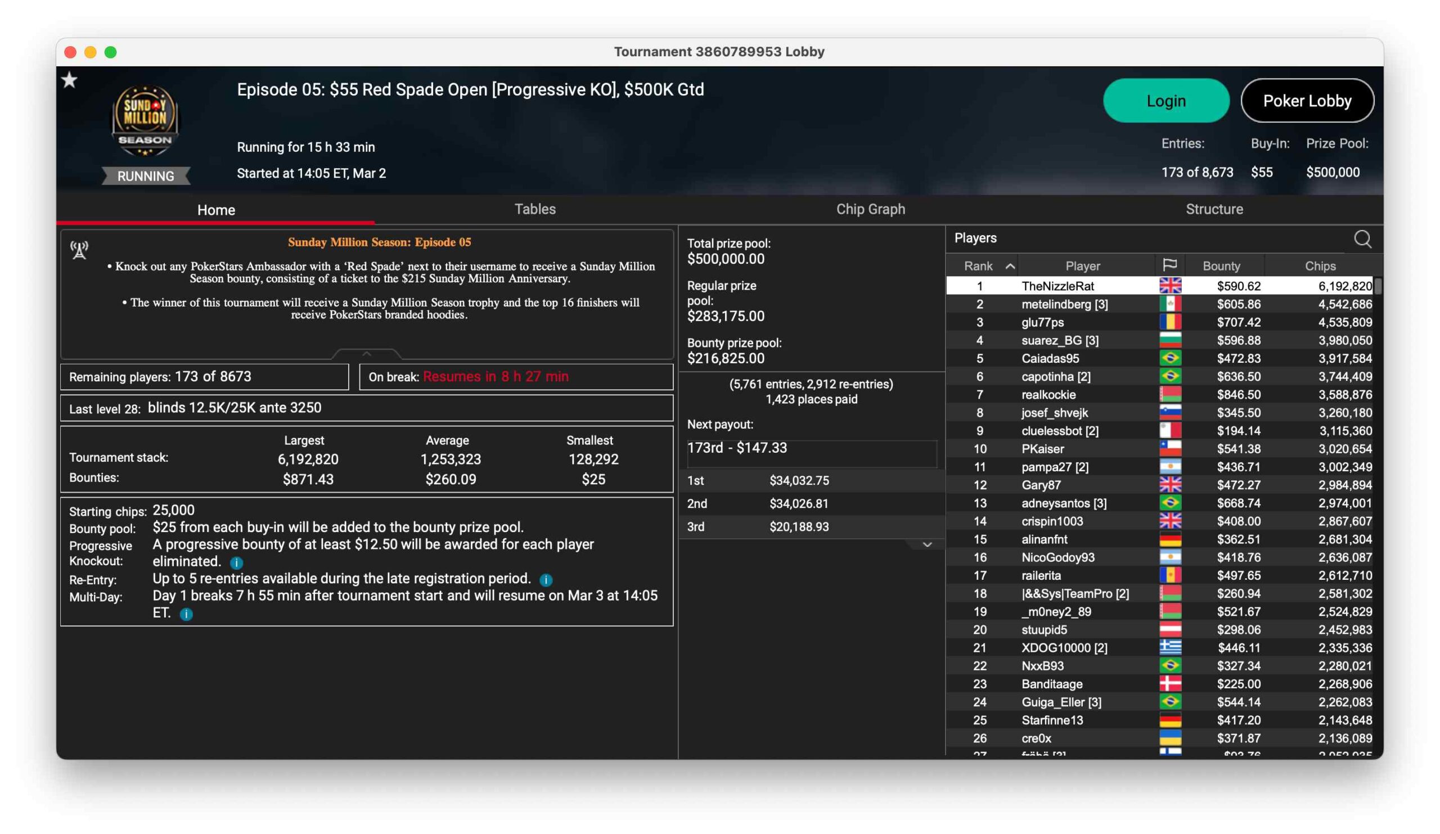Viewport: 1440px width, 834px height.
Task: Click the favorite star icon
Action: tap(69, 80)
